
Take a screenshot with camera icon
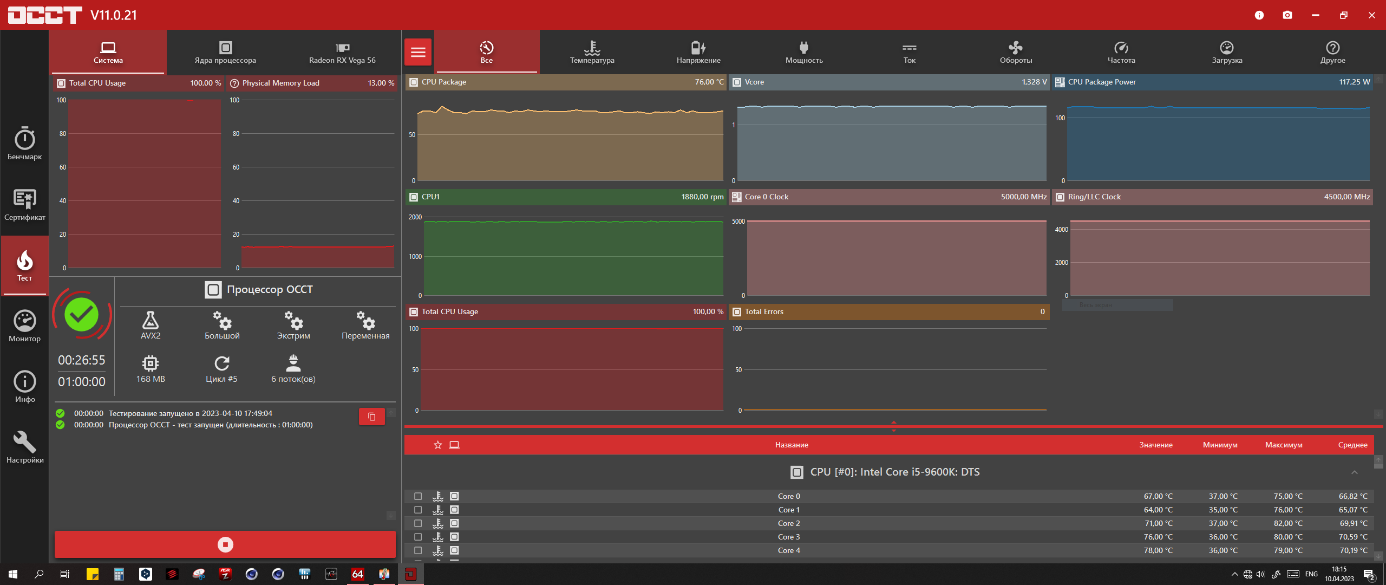pos(1287,15)
